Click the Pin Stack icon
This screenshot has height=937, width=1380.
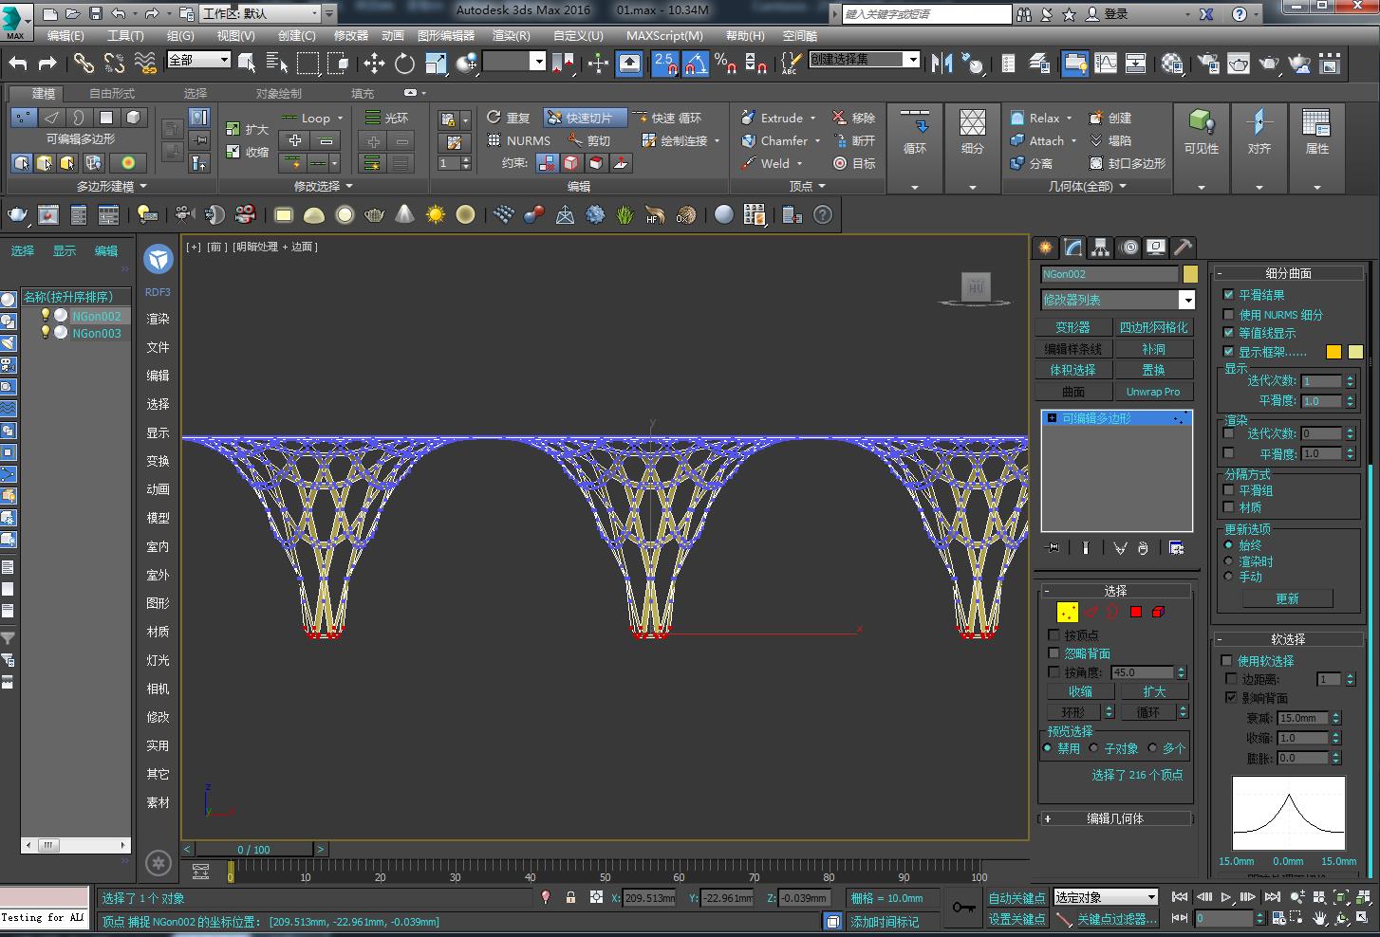point(1053,547)
